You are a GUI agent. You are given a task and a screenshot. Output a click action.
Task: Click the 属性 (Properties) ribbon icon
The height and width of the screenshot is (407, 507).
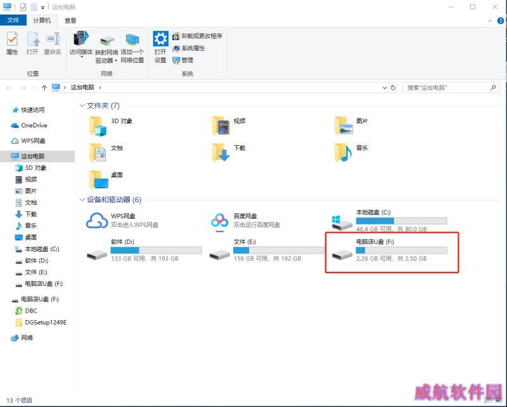(12, 43)
